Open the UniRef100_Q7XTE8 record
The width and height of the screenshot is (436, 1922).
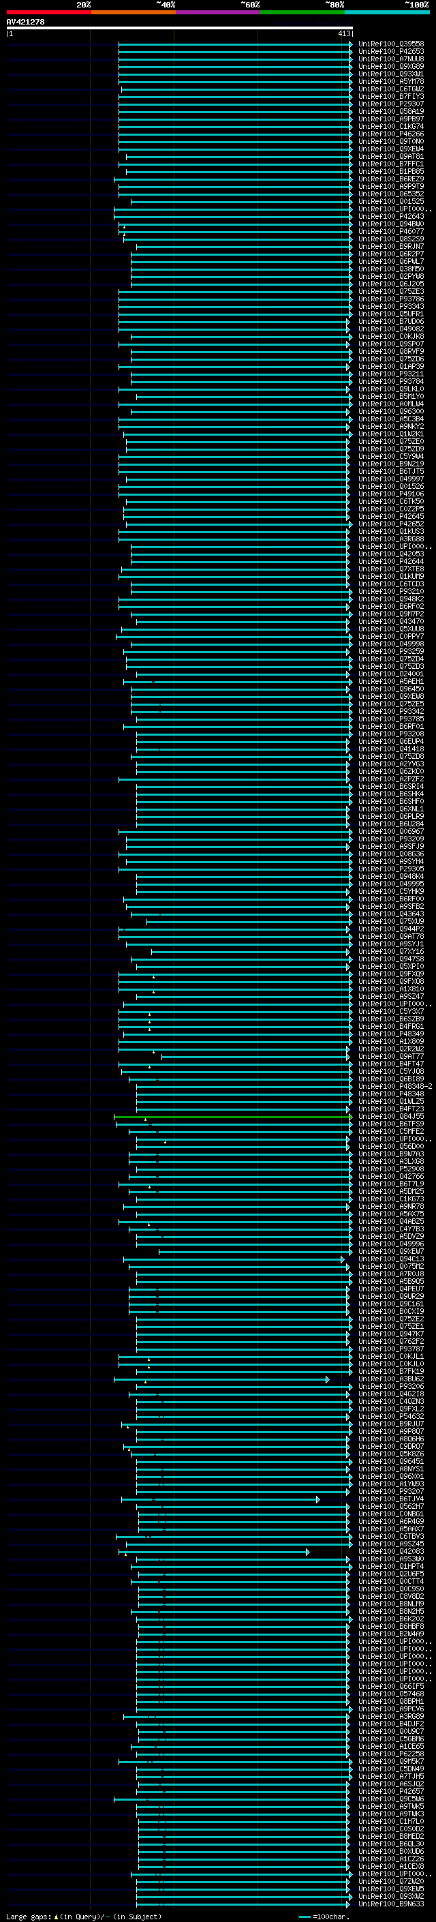[x=391, y=569]
